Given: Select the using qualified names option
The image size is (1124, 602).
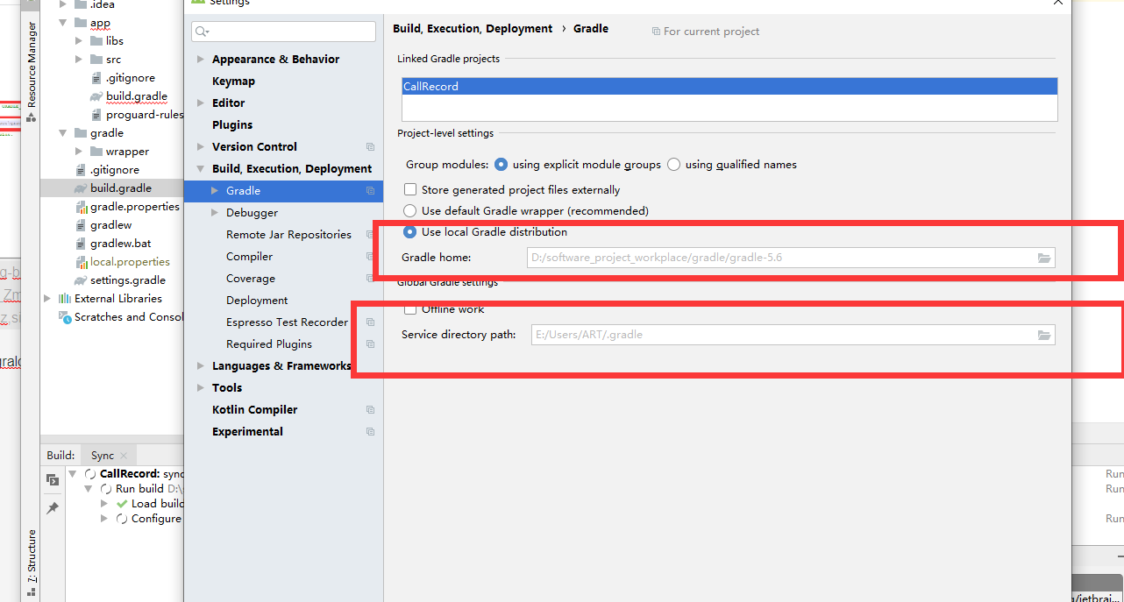Looking at the screenshot, I should [x=672, y=164].
